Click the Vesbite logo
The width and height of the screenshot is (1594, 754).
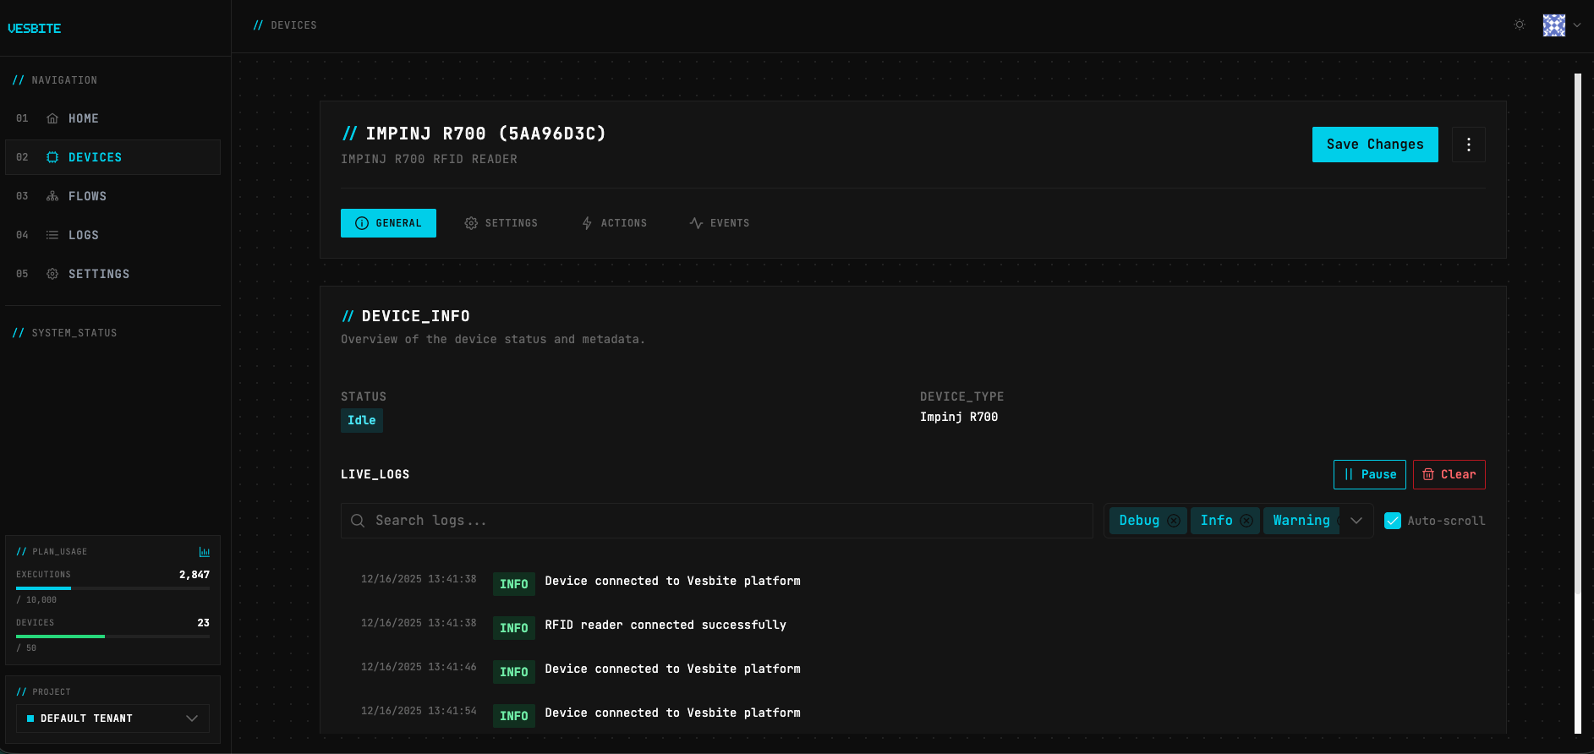[x=35, y=29]
